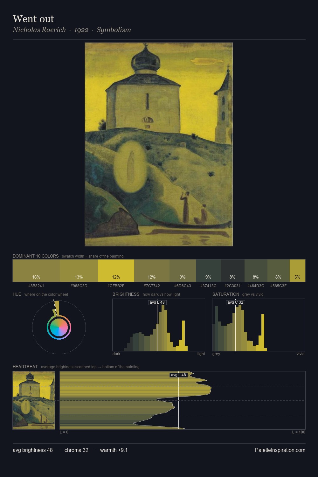This screenshot has height=477, width=318.
Task: Click 'avg brightness 48' footer text
Action: coord(33,450)
